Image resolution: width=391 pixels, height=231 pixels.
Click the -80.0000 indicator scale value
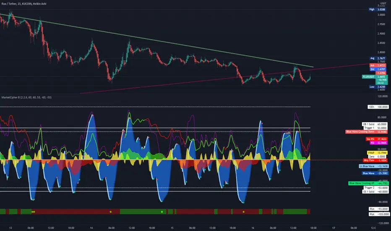(x=382, y=202)
